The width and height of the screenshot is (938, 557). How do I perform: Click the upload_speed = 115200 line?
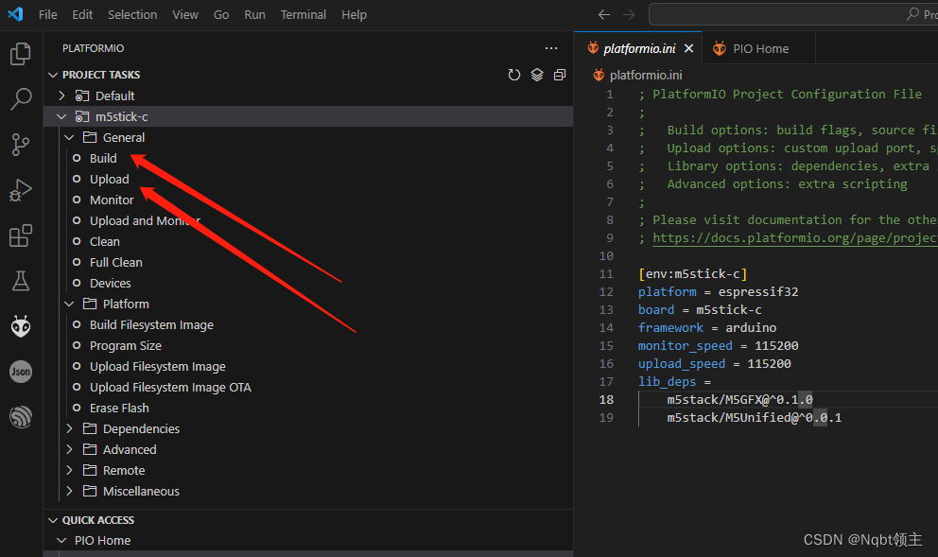(714, 364)
